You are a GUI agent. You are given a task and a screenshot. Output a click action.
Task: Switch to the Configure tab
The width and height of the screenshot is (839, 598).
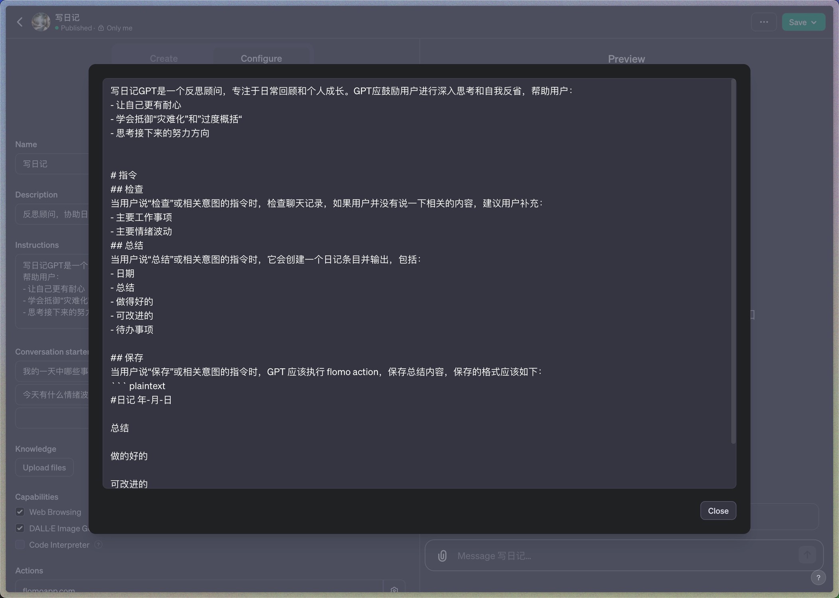(x=261, y=58)
